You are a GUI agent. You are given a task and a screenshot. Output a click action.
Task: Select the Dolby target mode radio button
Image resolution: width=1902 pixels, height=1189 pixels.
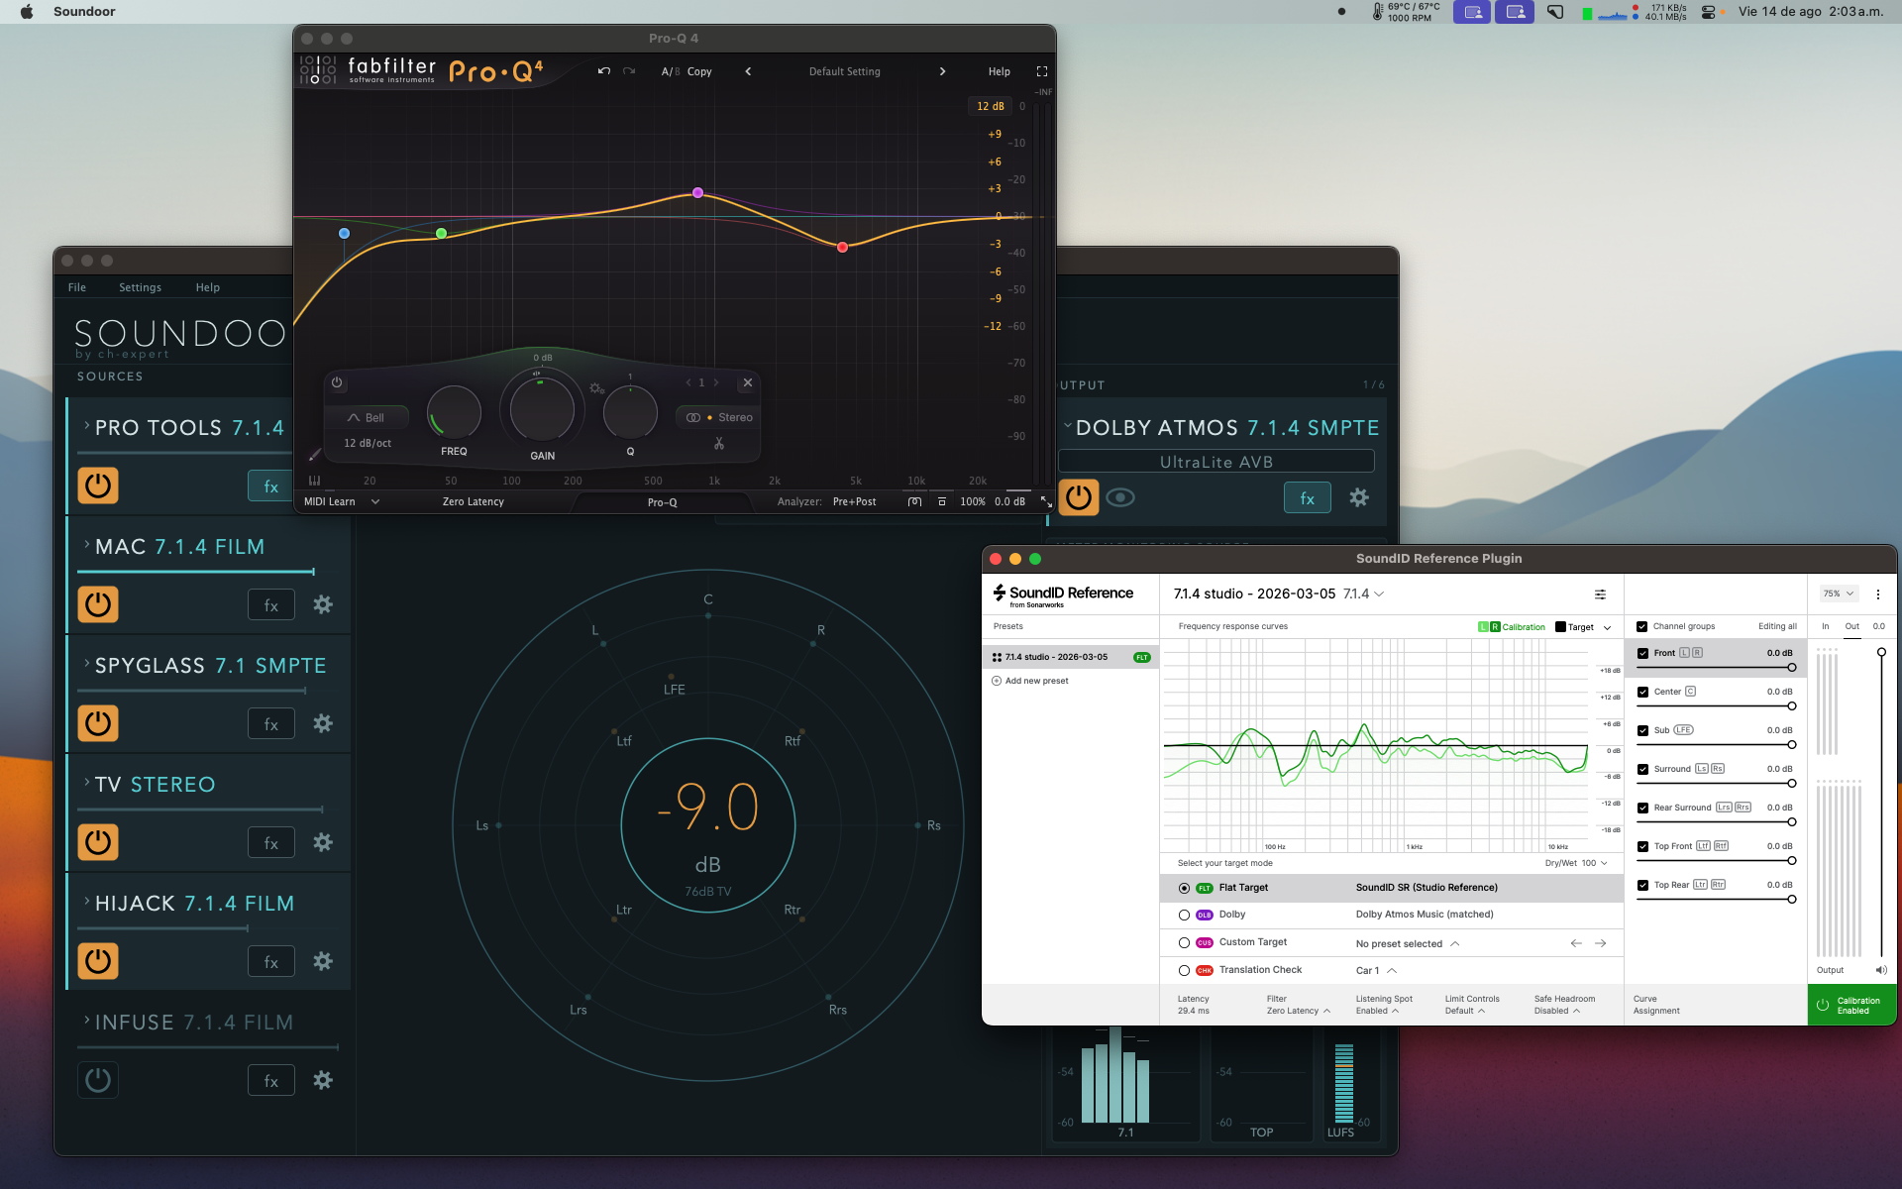click(1184, 916)
